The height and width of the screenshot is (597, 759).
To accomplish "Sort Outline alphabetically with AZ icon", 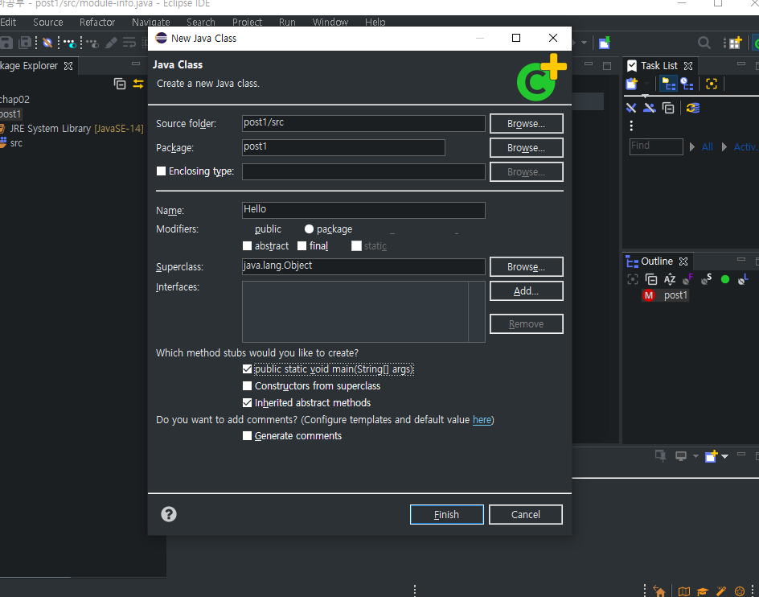I will click(670, 279).
